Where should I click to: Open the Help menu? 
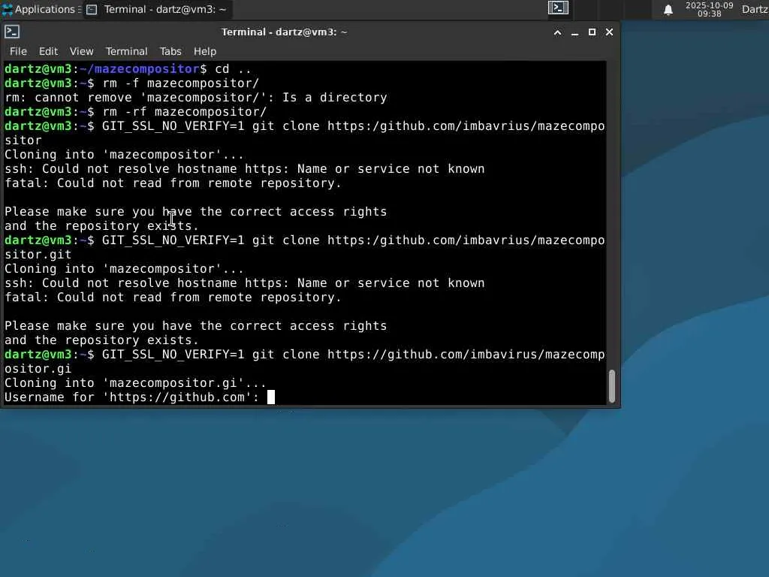(205, 51)
